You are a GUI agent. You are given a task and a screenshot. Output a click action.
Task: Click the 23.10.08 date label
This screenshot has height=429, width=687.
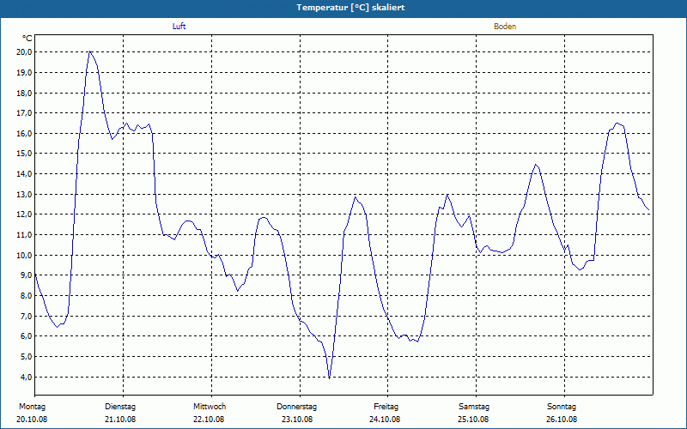[x=297, y=420]
